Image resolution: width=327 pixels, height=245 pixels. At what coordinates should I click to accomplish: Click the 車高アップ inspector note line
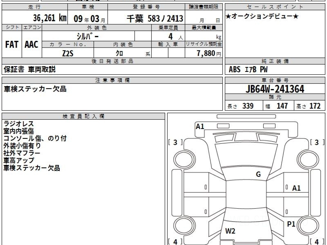tap(19, 160)
